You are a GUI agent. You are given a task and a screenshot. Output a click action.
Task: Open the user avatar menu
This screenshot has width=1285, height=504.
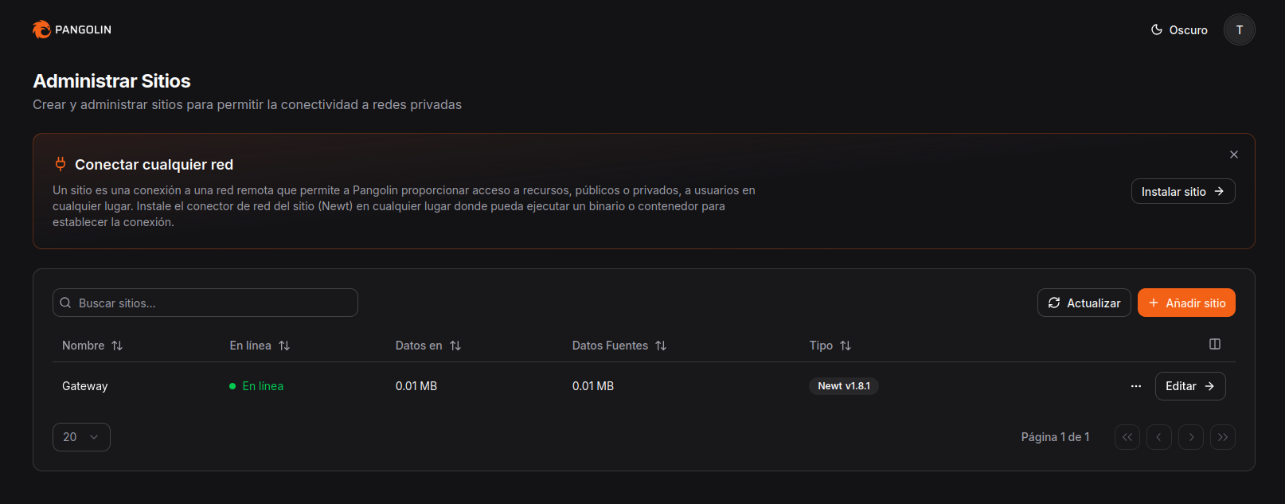1239,30
